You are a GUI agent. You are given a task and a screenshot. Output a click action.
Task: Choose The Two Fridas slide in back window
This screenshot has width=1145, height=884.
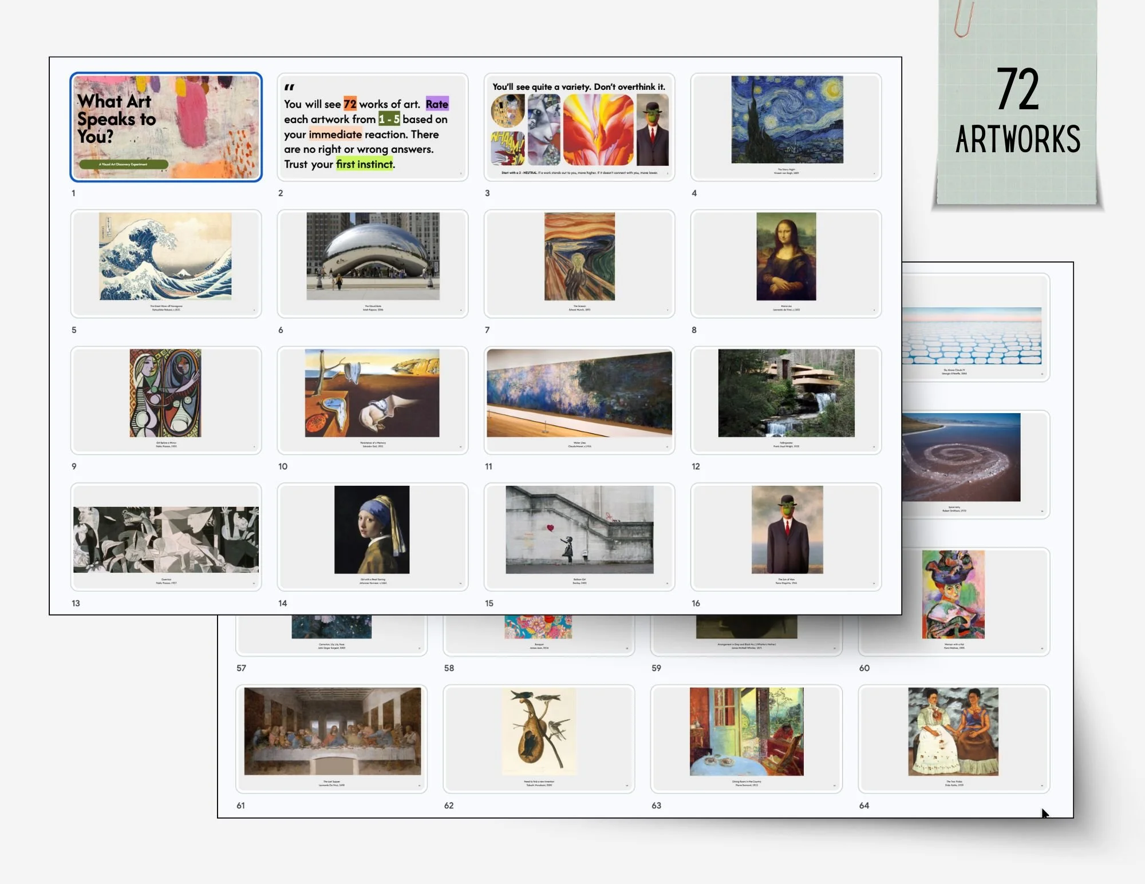[x=954, y=739]
